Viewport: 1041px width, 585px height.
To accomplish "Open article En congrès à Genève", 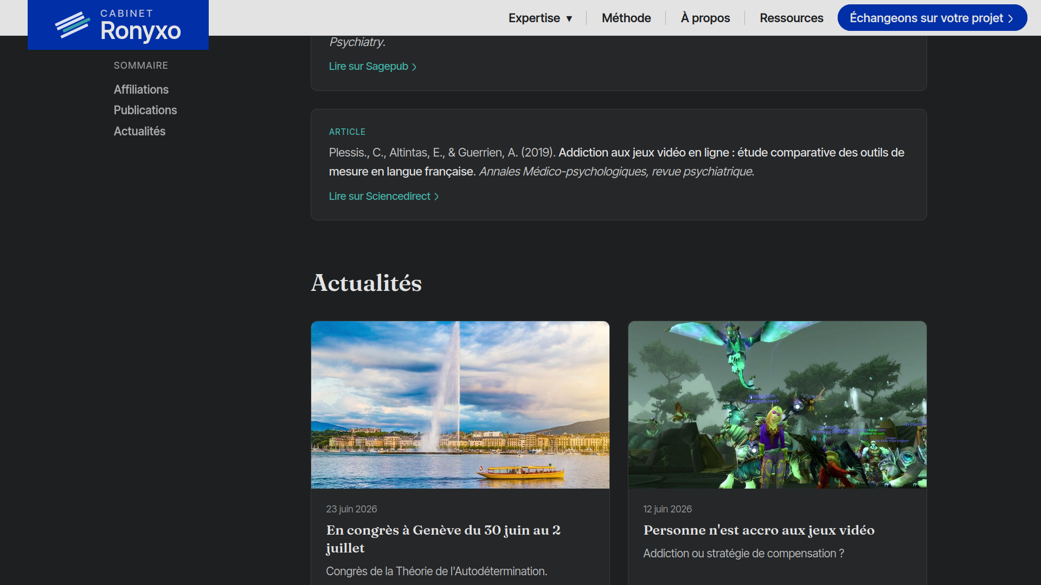I will coord(444,539).
